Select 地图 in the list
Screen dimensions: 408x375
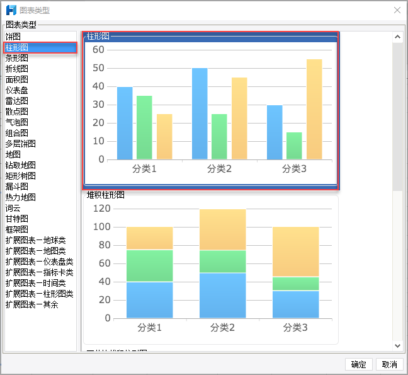click(40, 154)
